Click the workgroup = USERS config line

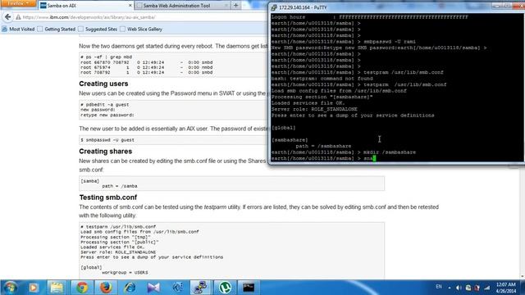tap(125, 273)
